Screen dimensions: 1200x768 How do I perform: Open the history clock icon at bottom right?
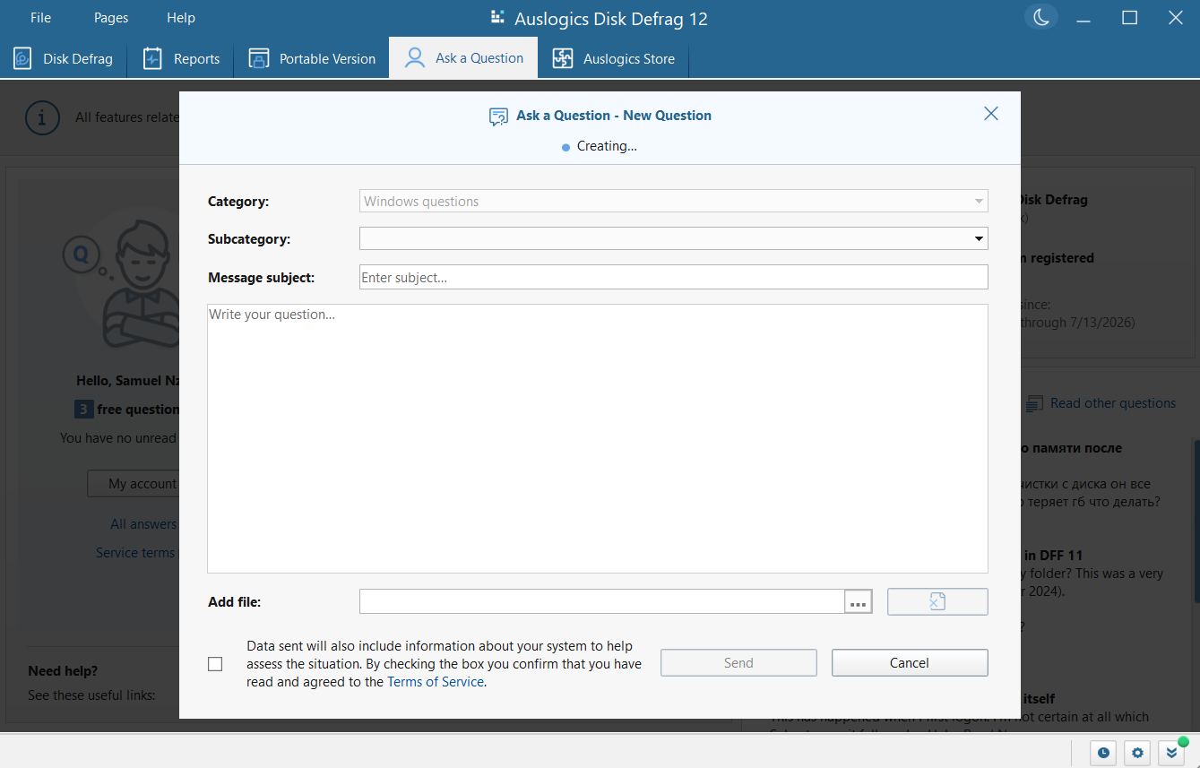[x=1103, y=753]
